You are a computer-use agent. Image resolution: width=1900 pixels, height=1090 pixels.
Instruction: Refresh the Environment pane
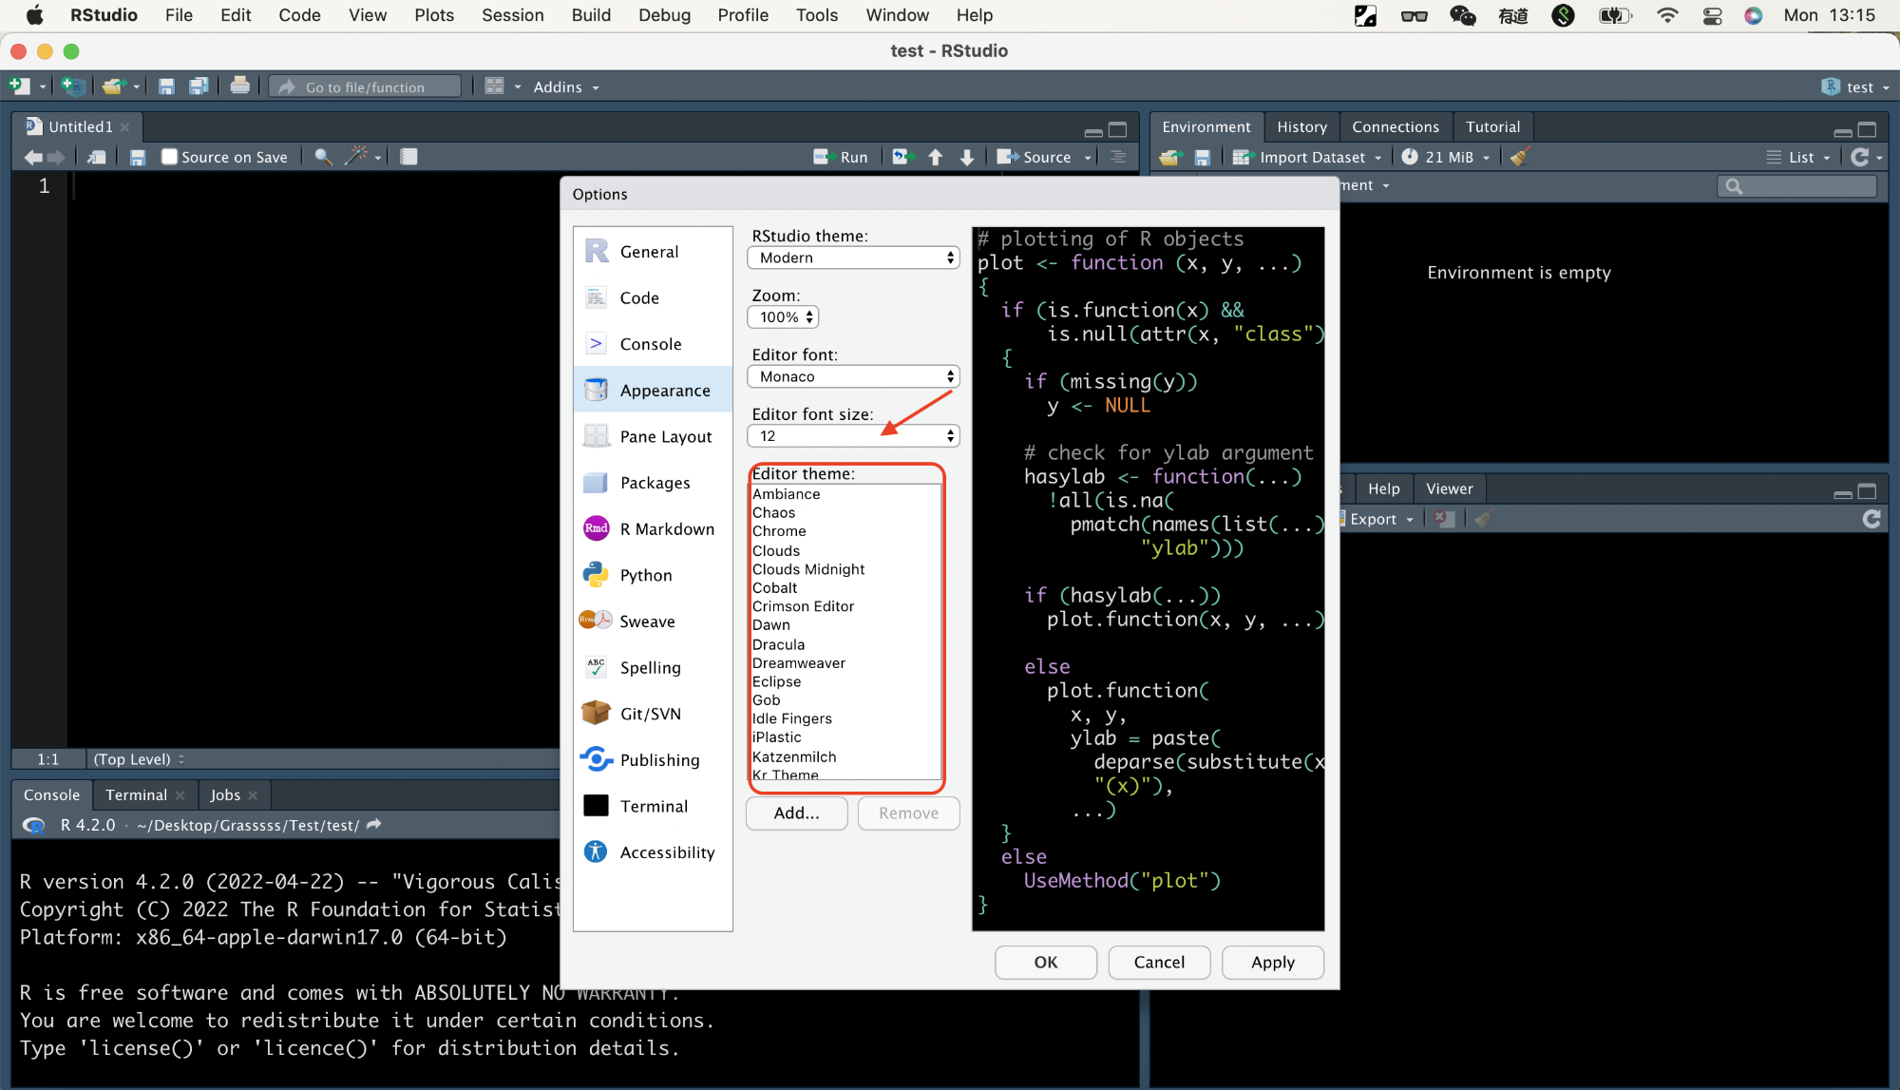click(x=1860, y=157)
